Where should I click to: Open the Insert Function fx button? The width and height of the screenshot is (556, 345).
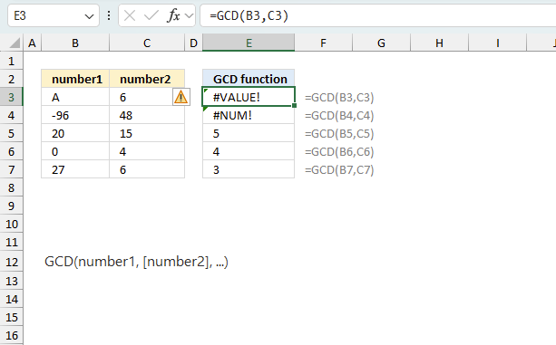(x=173, y=15)
